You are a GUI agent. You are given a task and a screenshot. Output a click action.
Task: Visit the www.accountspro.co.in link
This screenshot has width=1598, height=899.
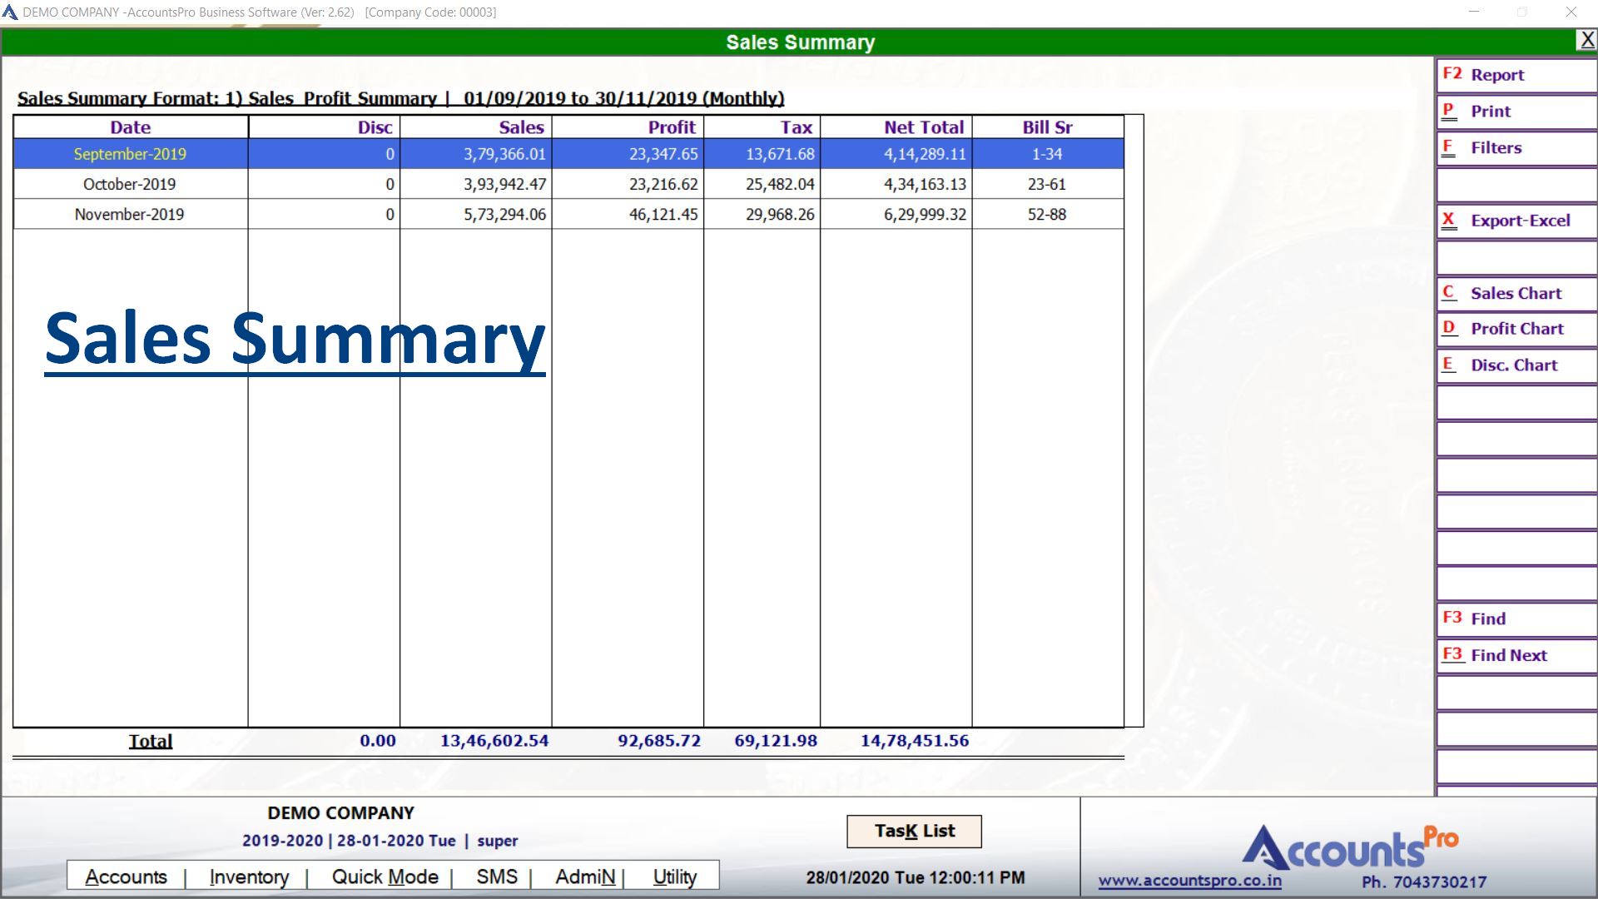coord(1189,881)
